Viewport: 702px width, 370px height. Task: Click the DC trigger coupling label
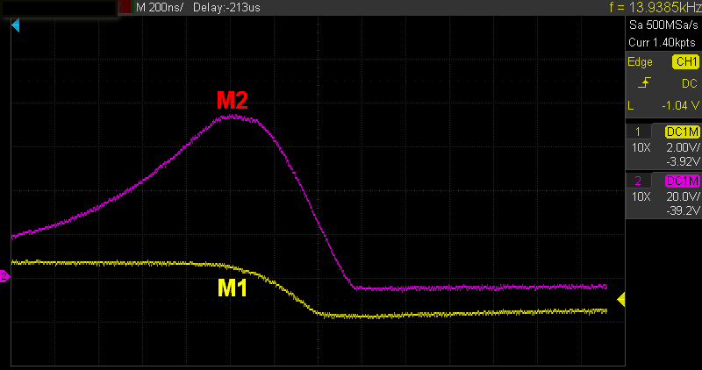click(x=690, y=83)
